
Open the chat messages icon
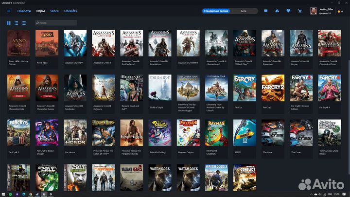tap(265, 11)
